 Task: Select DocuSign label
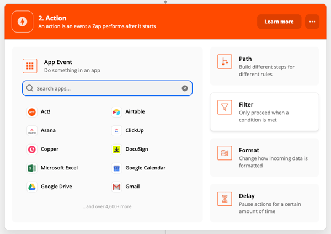[x=137, y=150]
